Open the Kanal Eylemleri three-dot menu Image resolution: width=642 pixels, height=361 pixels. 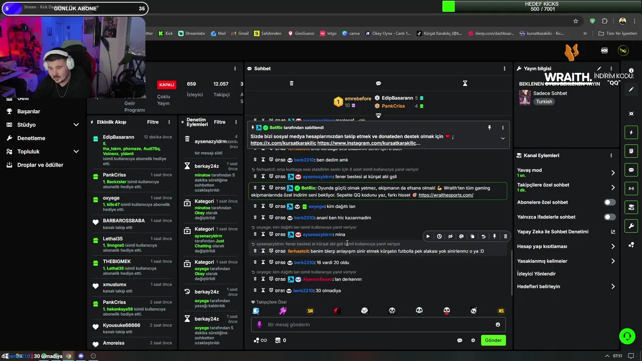[611, 155]
